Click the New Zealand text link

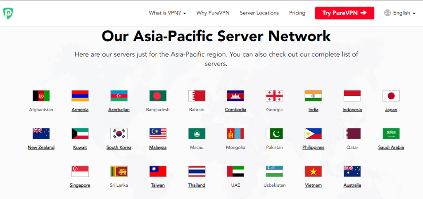pyautogui.click(x=41, y=147)
